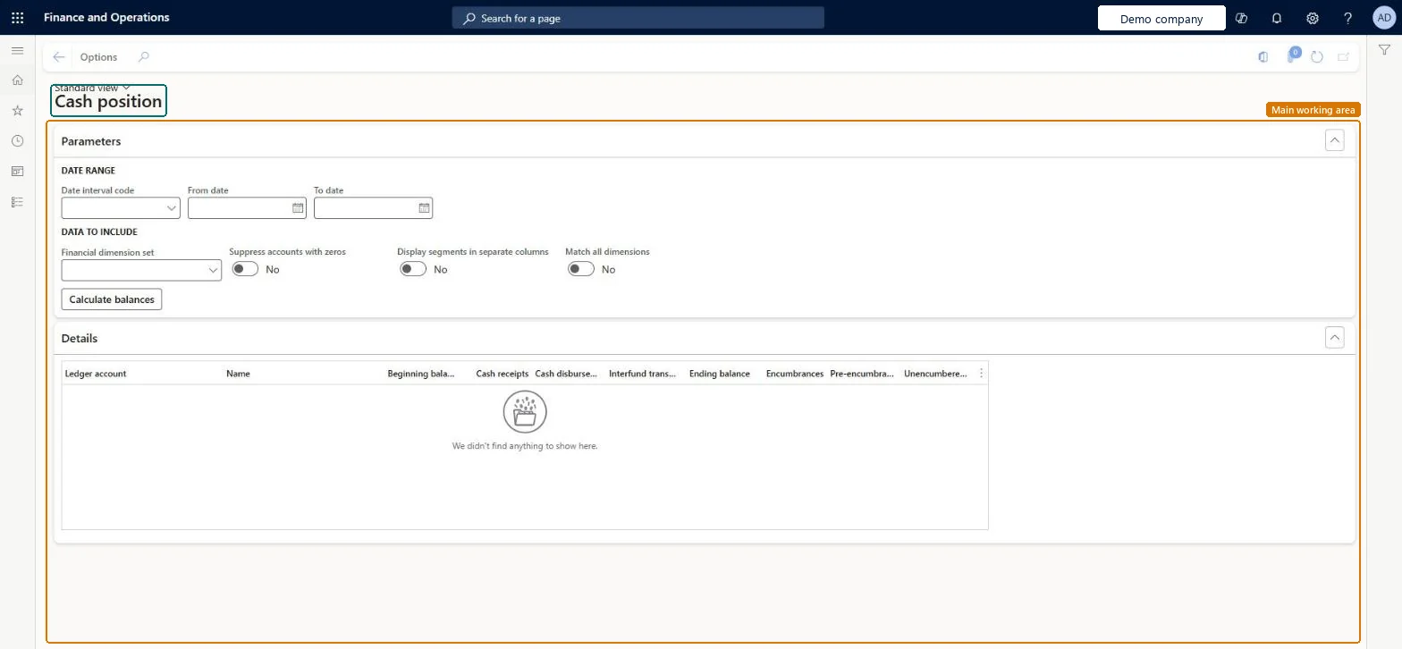Open page in new window icon
1402x649 pixels.
point(1343,57)
